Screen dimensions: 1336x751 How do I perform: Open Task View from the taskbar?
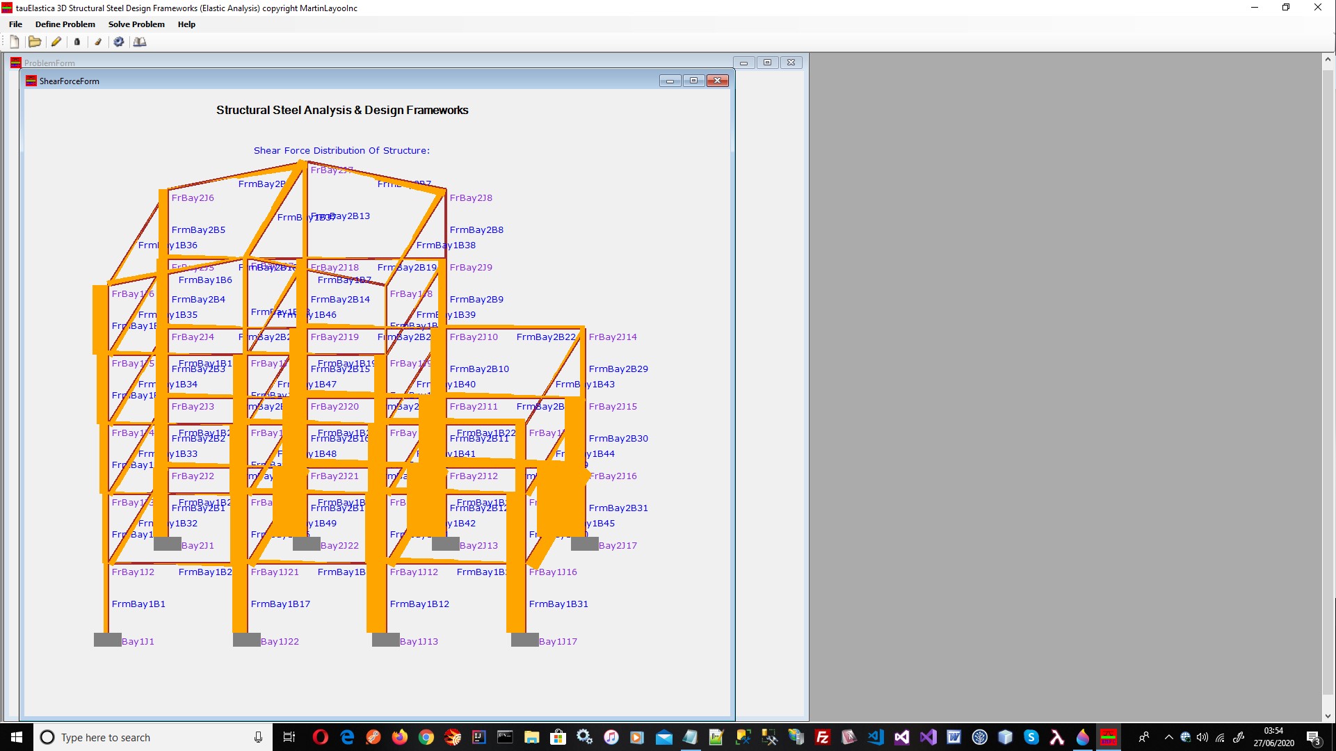coord(289,737)
